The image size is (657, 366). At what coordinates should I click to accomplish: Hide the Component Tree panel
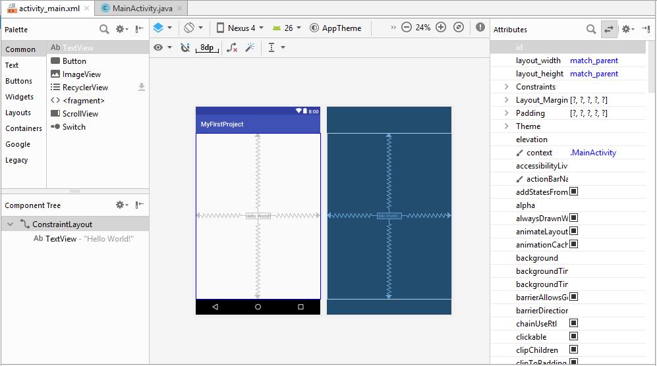(140, 205)
